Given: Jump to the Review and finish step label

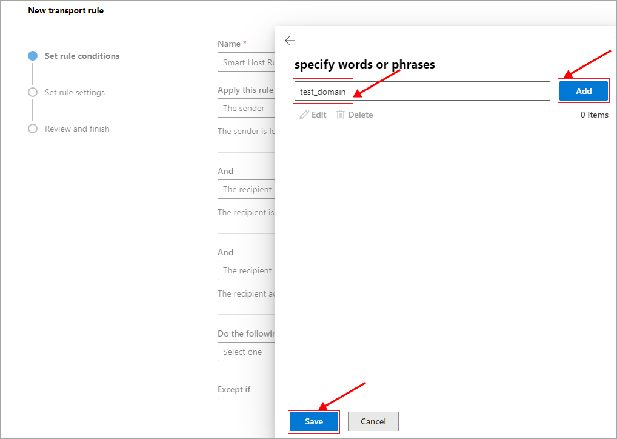Looking at the screenshot, I should pyautogui.click(x=77, y=129).
